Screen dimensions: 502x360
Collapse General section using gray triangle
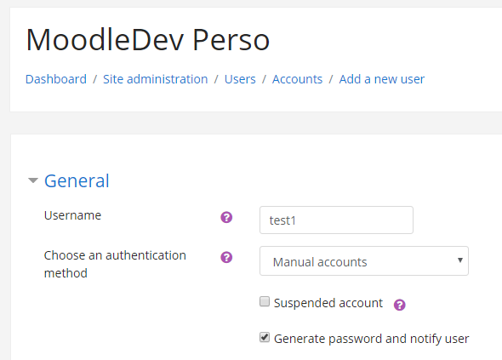point(33,180)
